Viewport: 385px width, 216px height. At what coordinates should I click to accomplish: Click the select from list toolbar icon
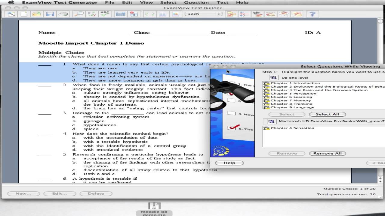(244, 14)
